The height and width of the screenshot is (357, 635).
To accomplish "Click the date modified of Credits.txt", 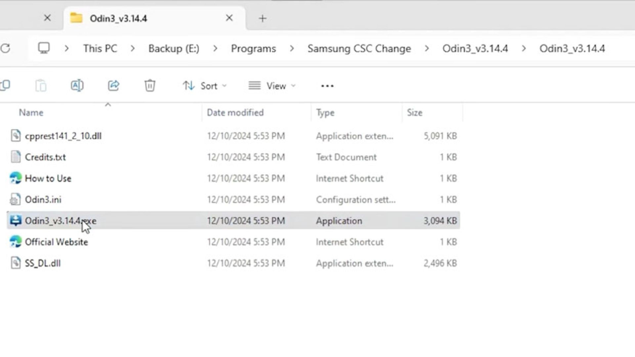I will pos(246,157).
